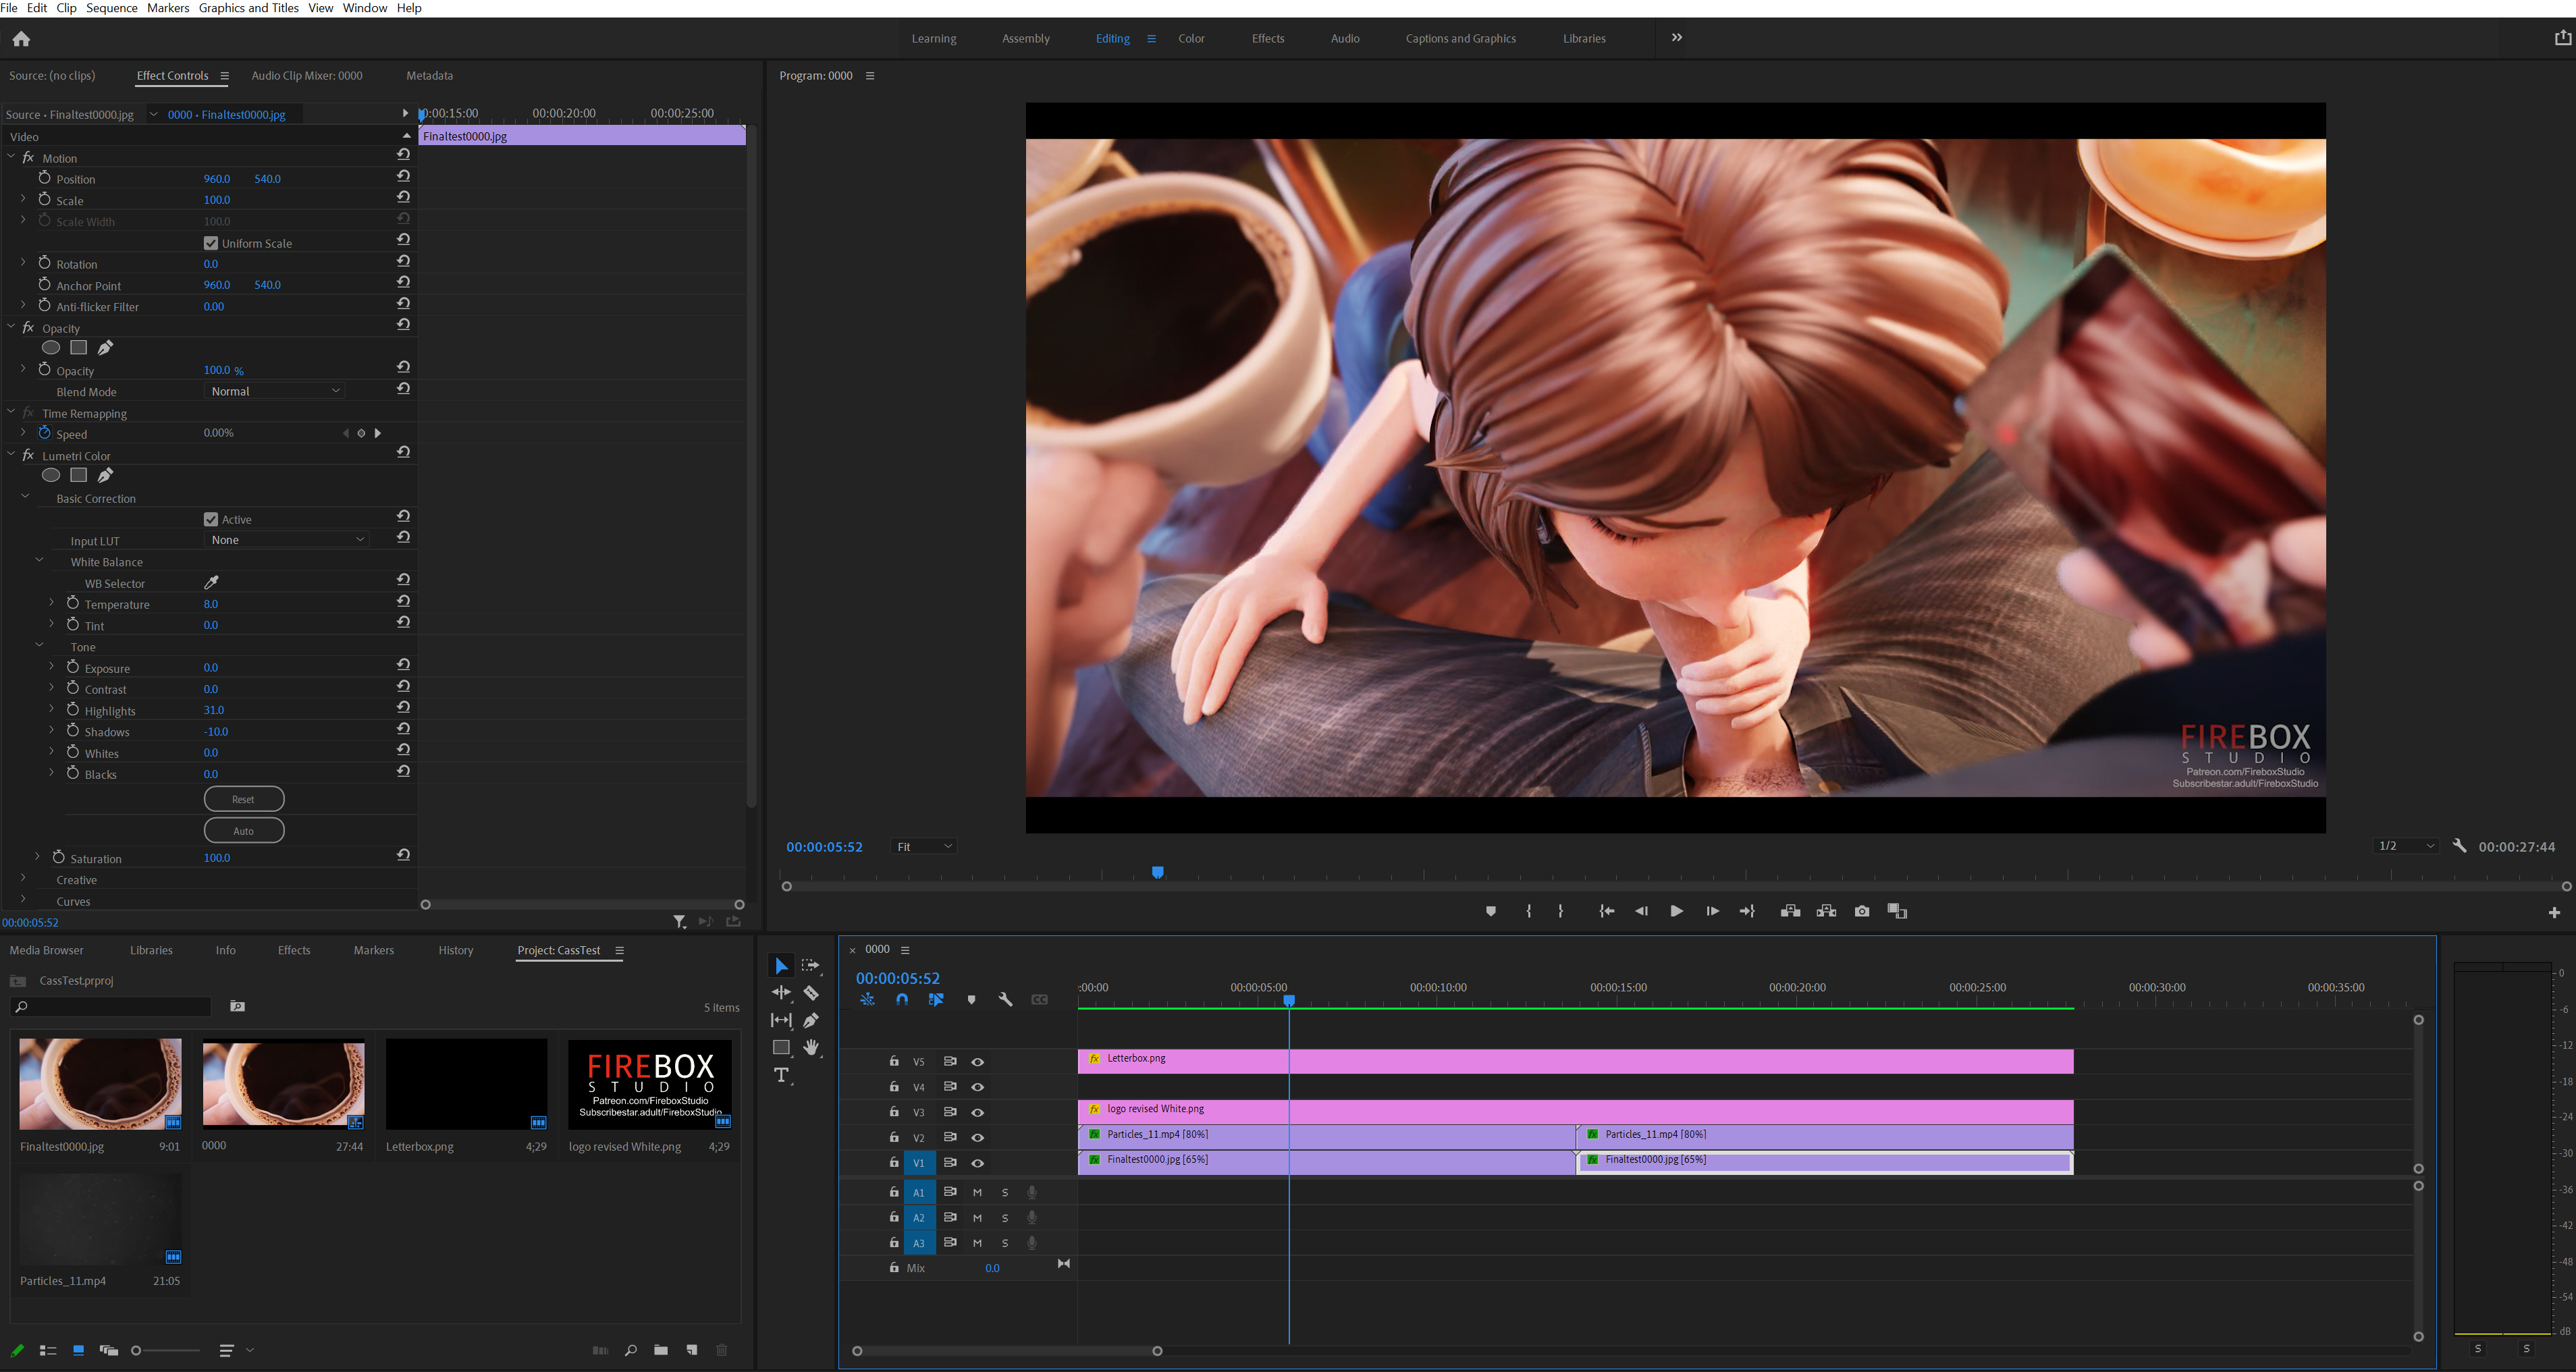Pick the WB Selector eyedropper
The height and width of the screenshot is (1372, 2576).
point(211,583)
